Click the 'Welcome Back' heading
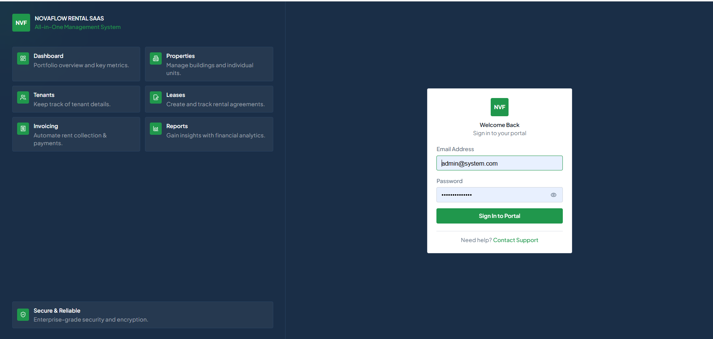 (x=500, y=125)
